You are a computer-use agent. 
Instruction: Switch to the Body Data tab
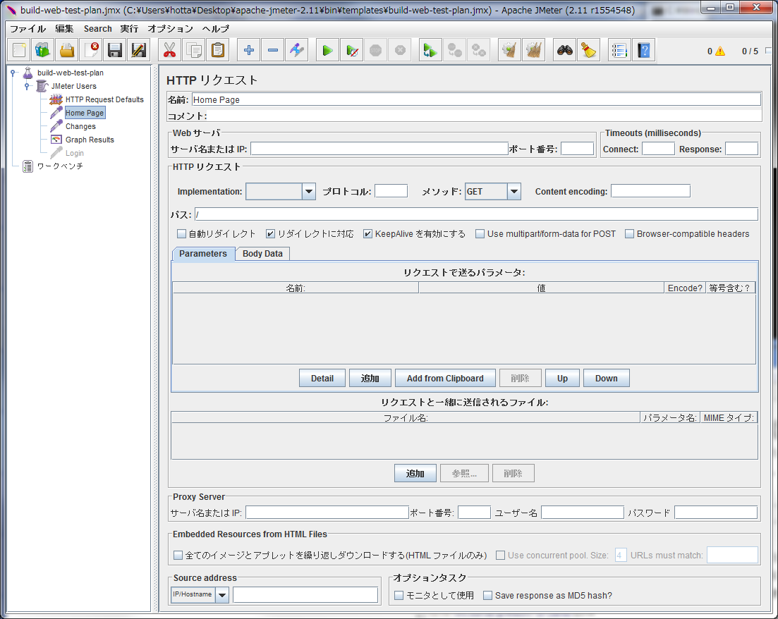coord(262,254)
